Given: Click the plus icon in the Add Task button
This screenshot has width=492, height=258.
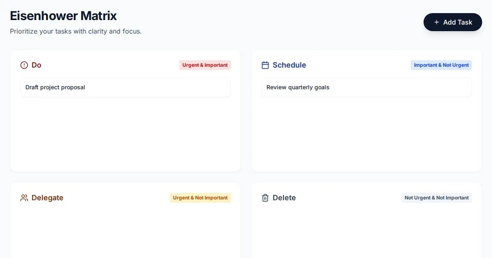Looking at the screenshot, I should 436,22.
